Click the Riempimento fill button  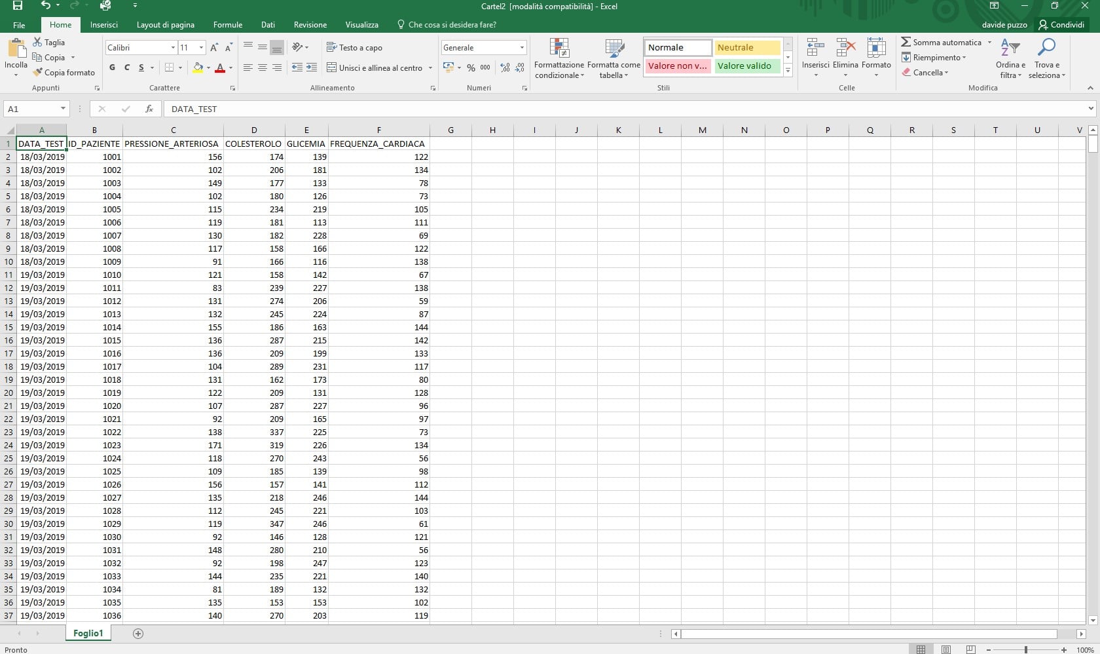[934, 57]
